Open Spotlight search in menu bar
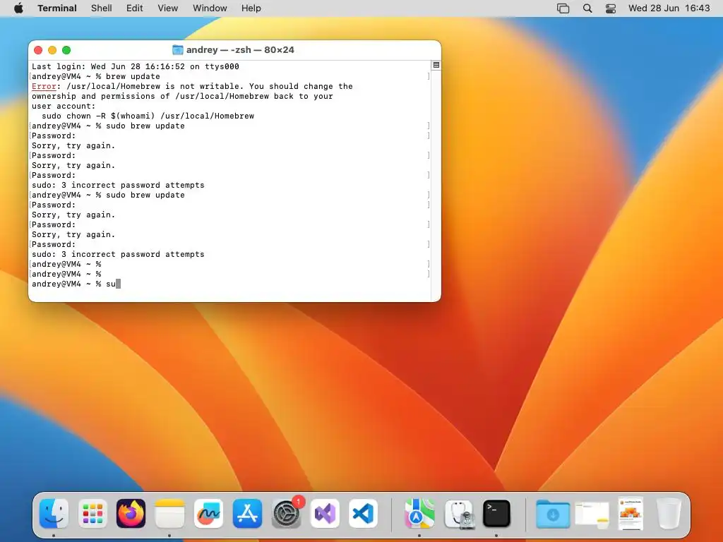Viewport: 723px width, 542px height. pos(587,8)
